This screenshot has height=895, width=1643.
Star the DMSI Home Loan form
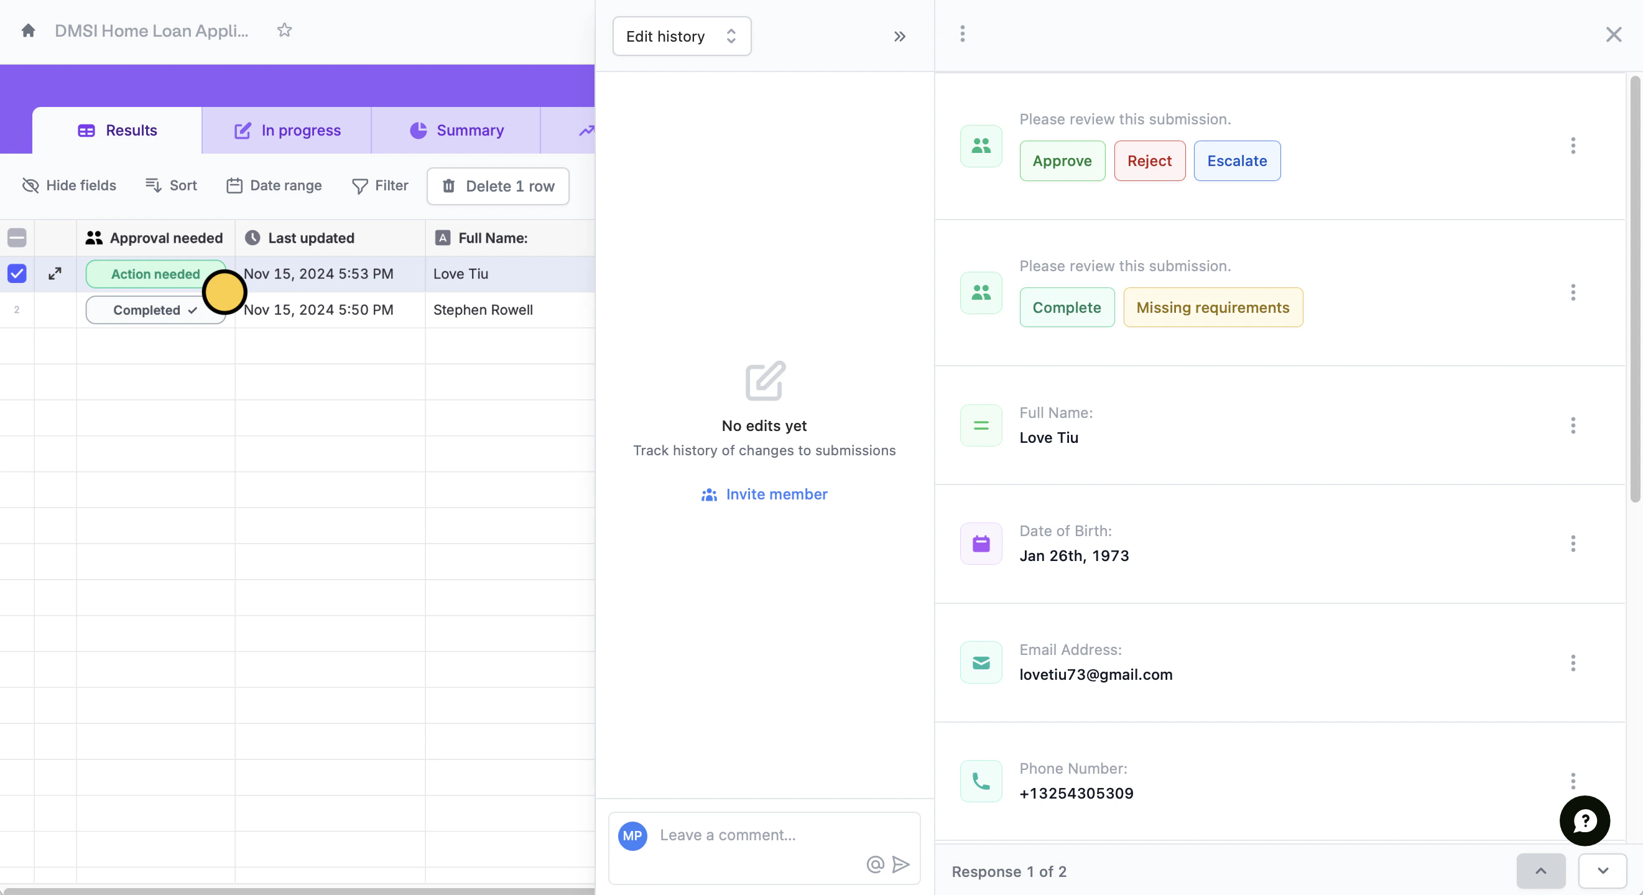(284, 30)
